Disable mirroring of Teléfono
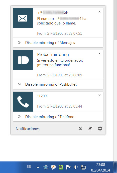Screen dimensions: 117x173 point(58,117)
